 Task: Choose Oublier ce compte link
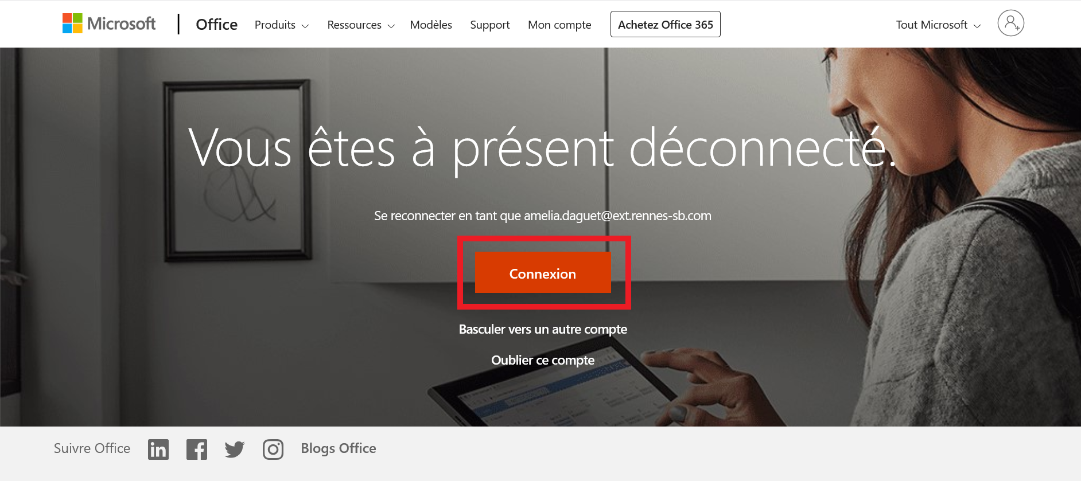pyautogui.click(x=543, y=360)
